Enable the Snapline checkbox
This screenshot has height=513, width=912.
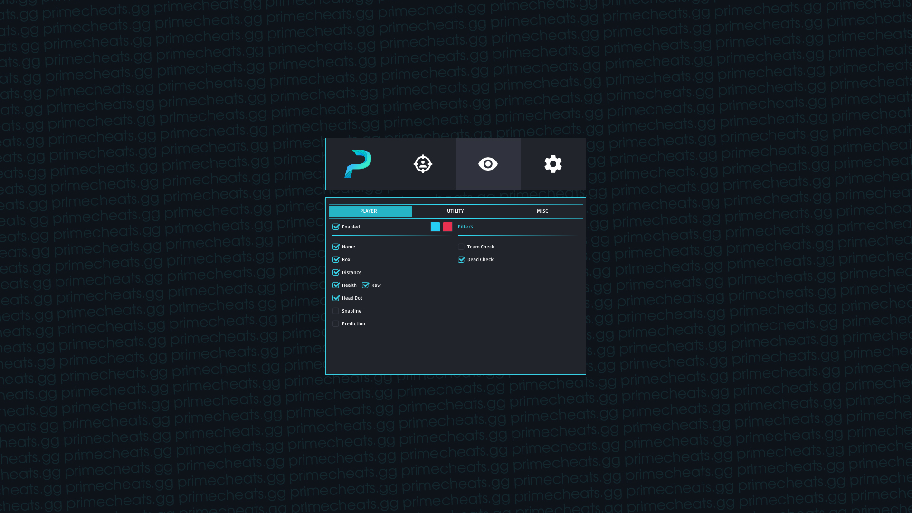pyautogui.click(x=336, y=311)
